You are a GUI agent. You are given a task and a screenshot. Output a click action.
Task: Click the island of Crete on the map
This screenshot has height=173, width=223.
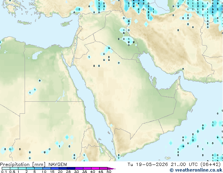[25, 23]
